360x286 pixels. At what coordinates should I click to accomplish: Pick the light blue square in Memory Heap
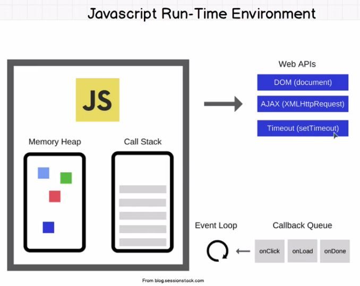click(44, 173)
